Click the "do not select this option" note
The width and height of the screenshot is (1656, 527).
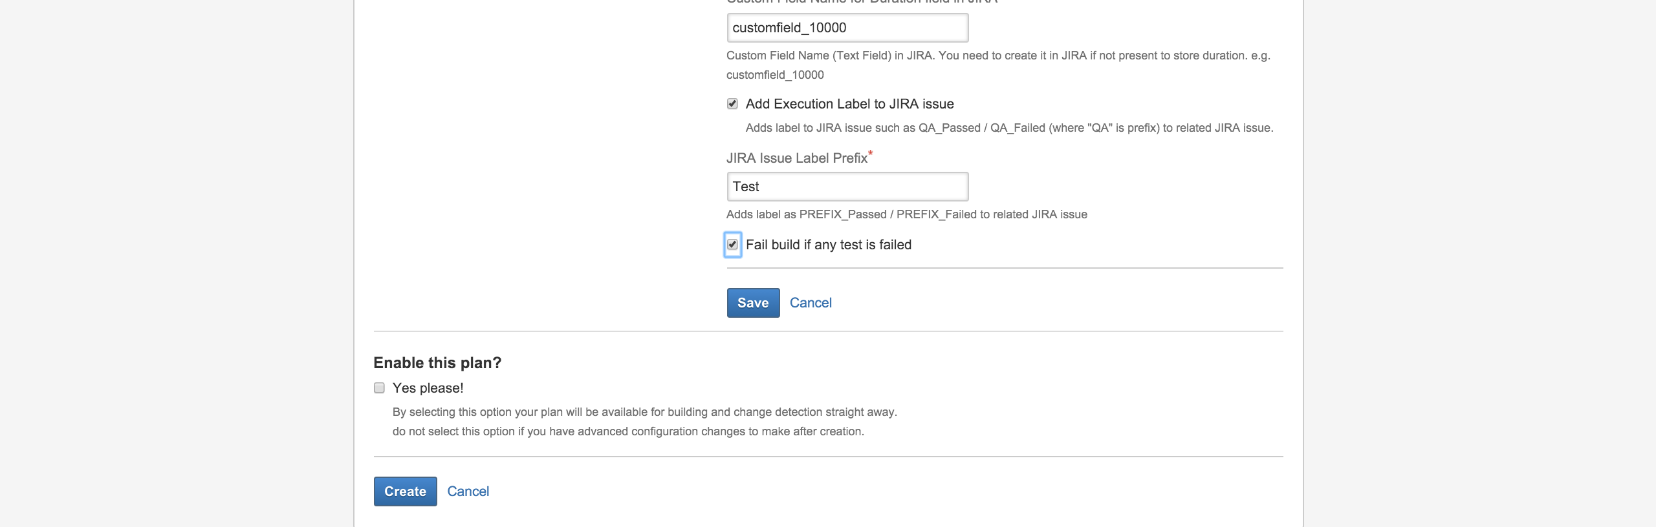pyautogui.click(x=627, y=431)
